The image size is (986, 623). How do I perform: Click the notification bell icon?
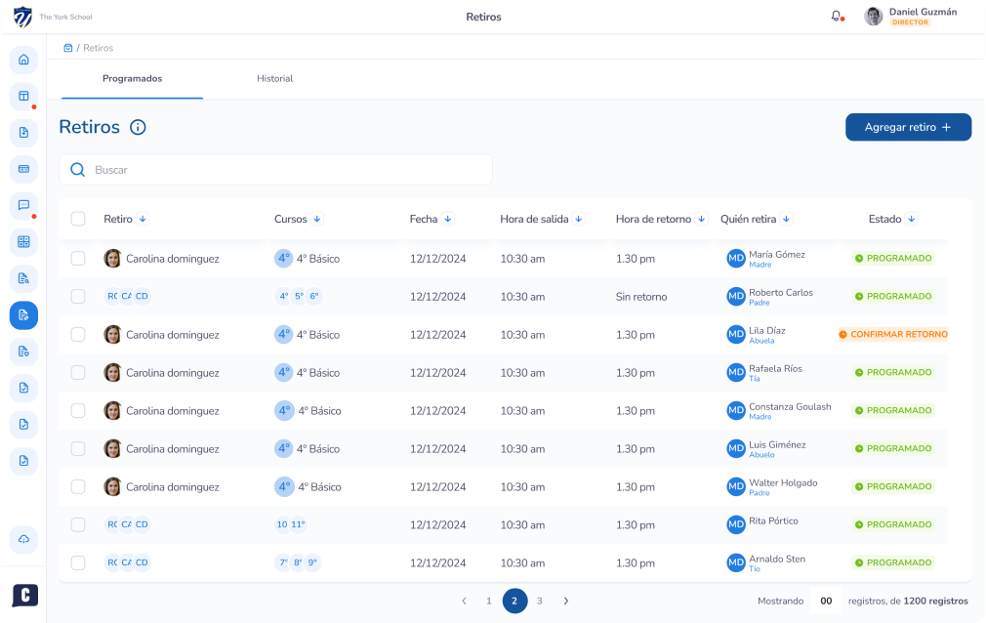tap(836, 17)
